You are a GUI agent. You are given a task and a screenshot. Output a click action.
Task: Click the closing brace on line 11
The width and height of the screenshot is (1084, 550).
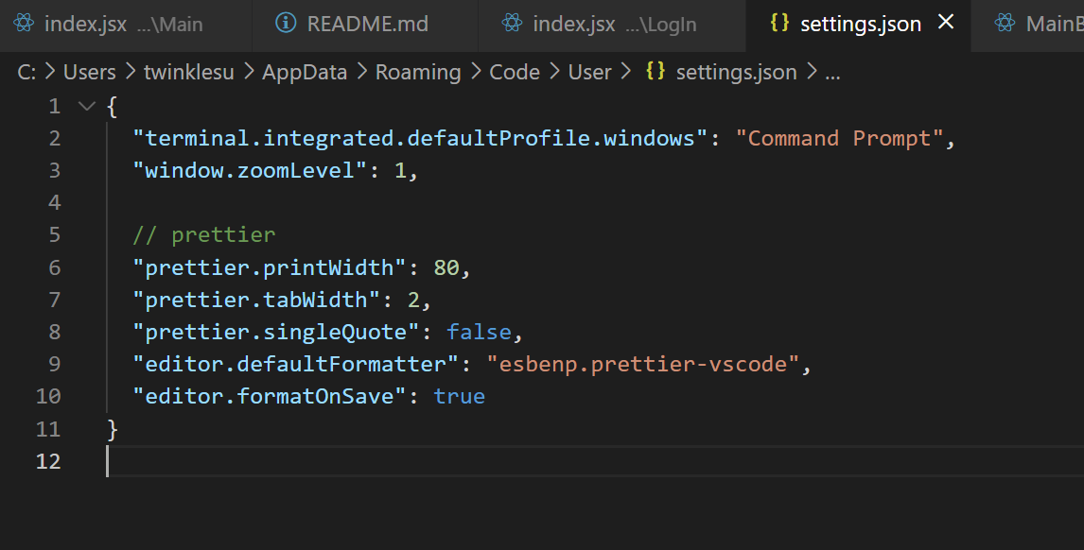[113, 429]
